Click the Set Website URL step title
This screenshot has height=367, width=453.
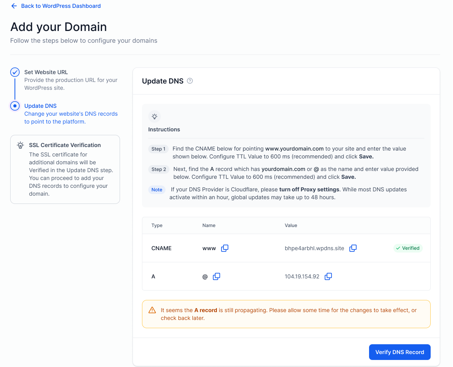pyautogui.click(x=46, y=72)
